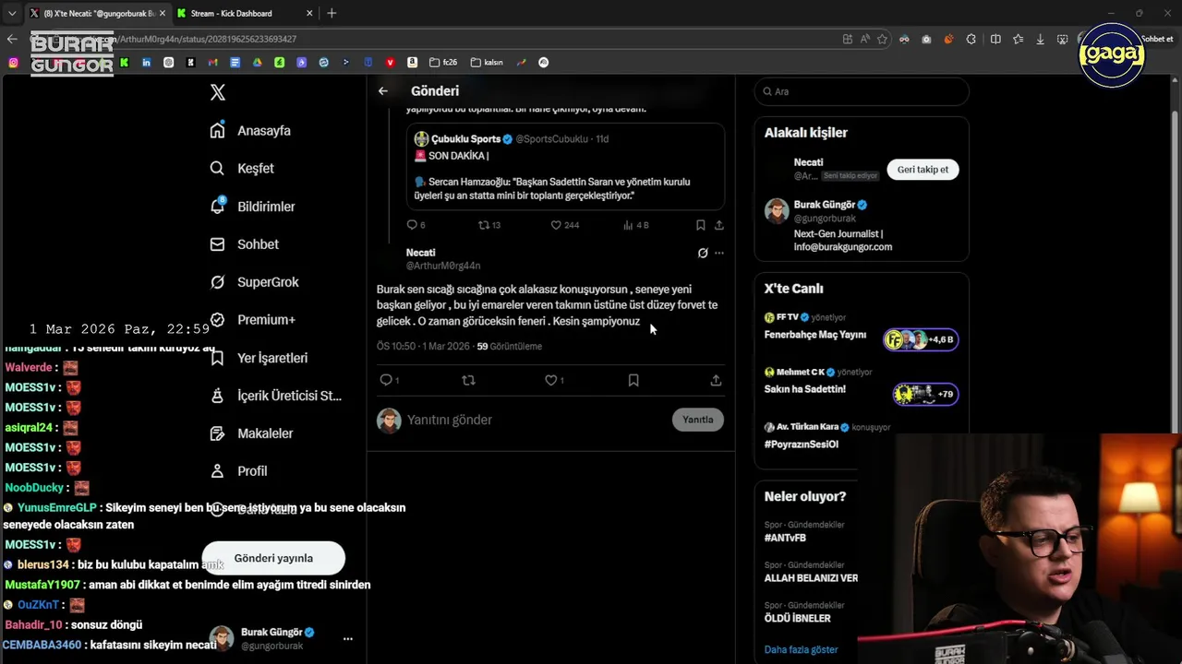This screenshot has width=1182, height=664.
Task: Open SuperGrok from sidebar
Action: (x=254, y=282)
